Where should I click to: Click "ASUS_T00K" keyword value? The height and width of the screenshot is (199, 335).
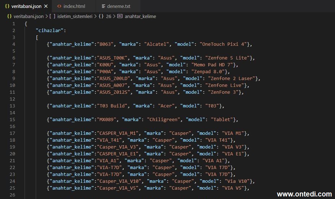pos(112,58)
